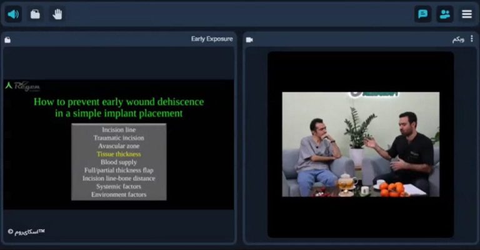Click 'Systemic factors' line on slide

point(119,186)
